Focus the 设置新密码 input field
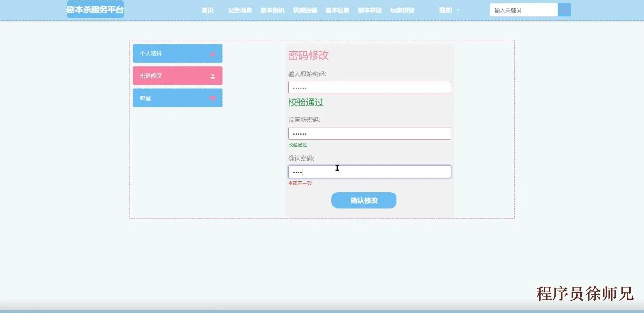The image size is (644, 313). coord(370,133)
